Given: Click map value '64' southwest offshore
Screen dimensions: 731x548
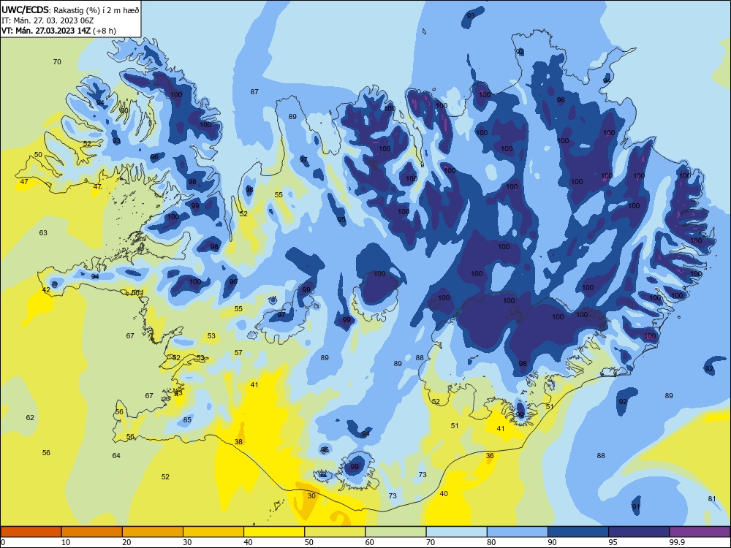Looking at the screenshot, I should click(x=116, y=456).
